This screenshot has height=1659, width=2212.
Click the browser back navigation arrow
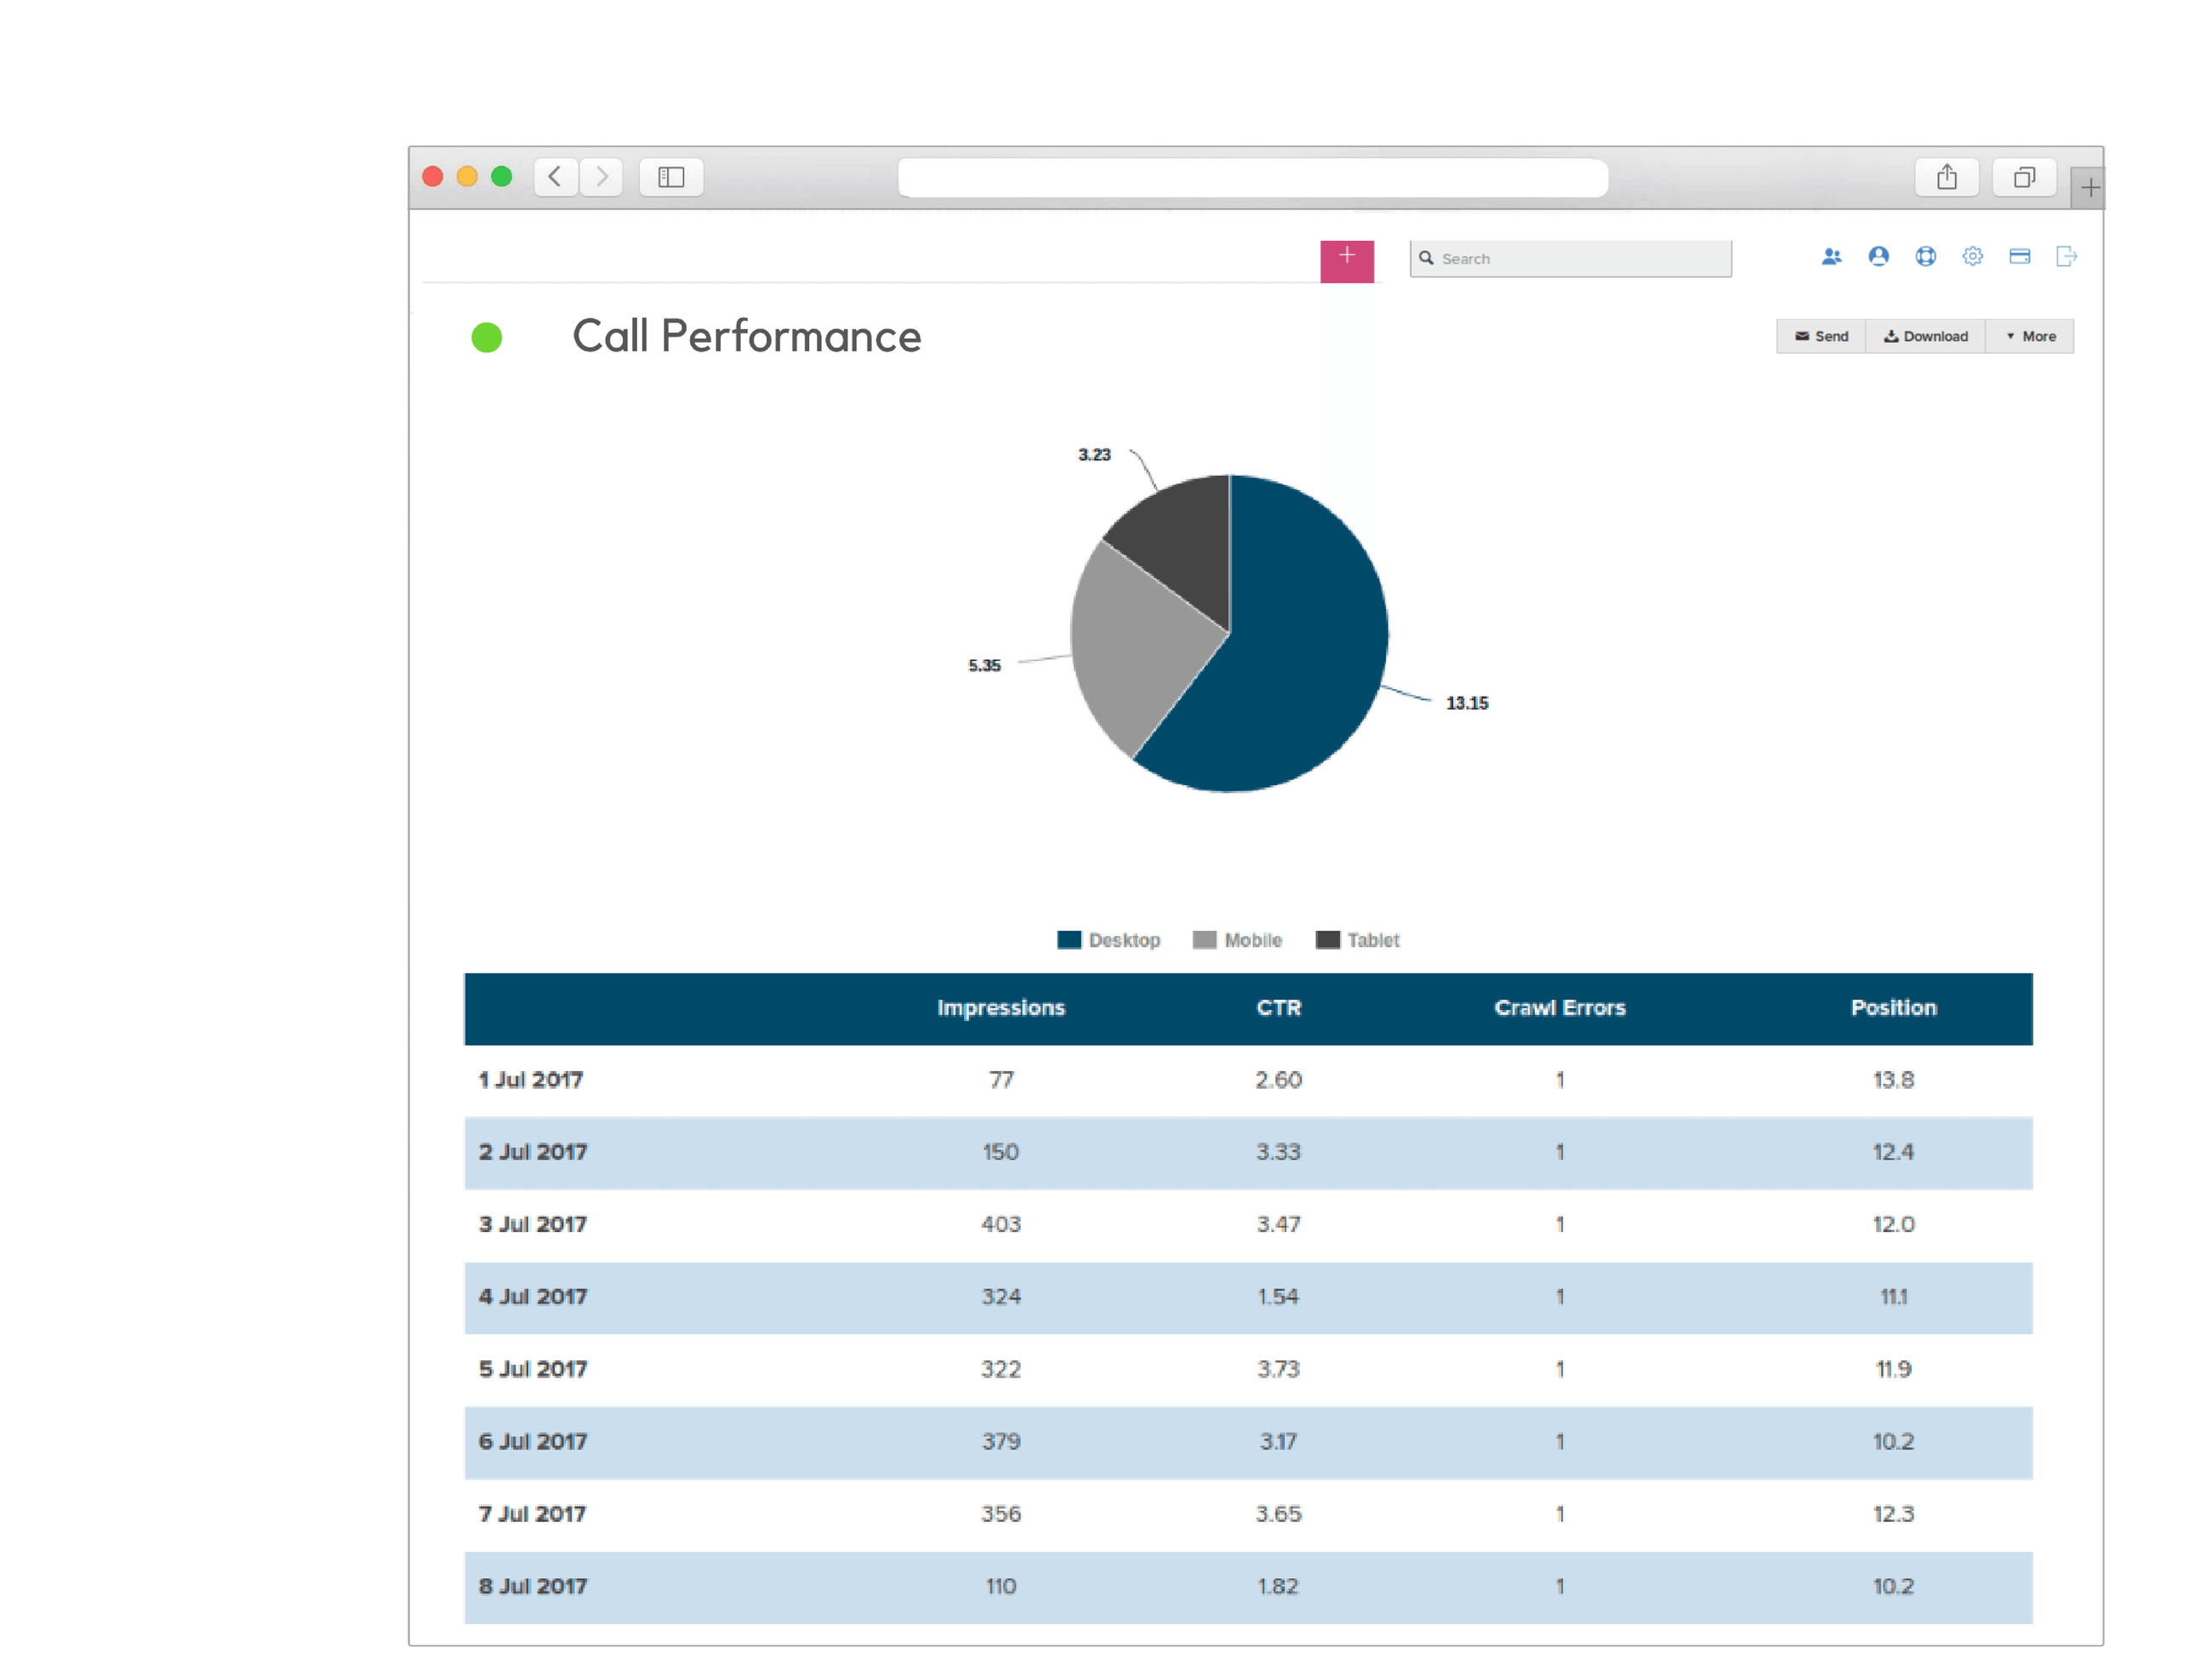(x=556, y=177)
